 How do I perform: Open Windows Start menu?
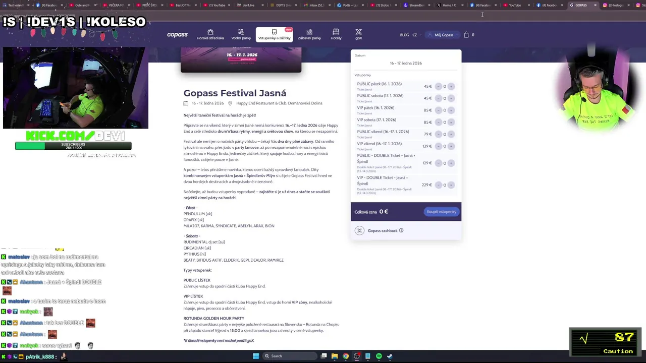point(256,356)
